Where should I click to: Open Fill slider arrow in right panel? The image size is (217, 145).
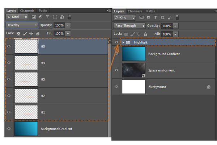(175, 34)
